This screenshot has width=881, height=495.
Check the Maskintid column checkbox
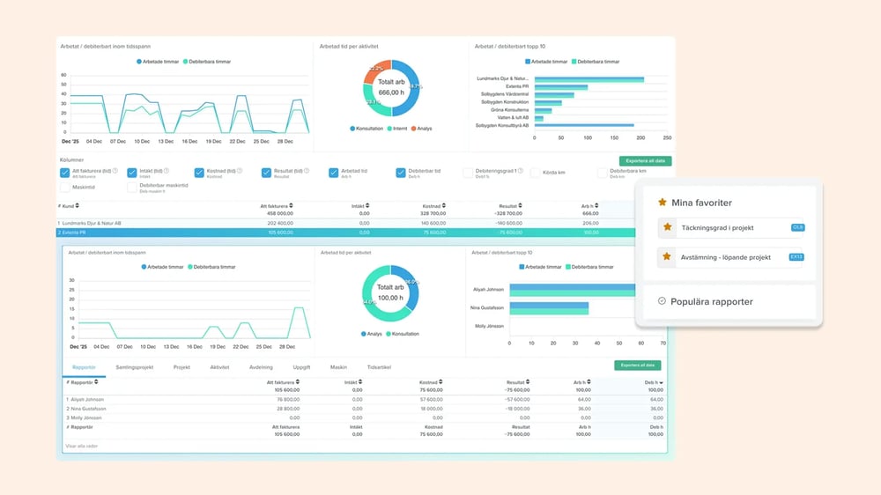pyautogui.click(x=65, y=187)
